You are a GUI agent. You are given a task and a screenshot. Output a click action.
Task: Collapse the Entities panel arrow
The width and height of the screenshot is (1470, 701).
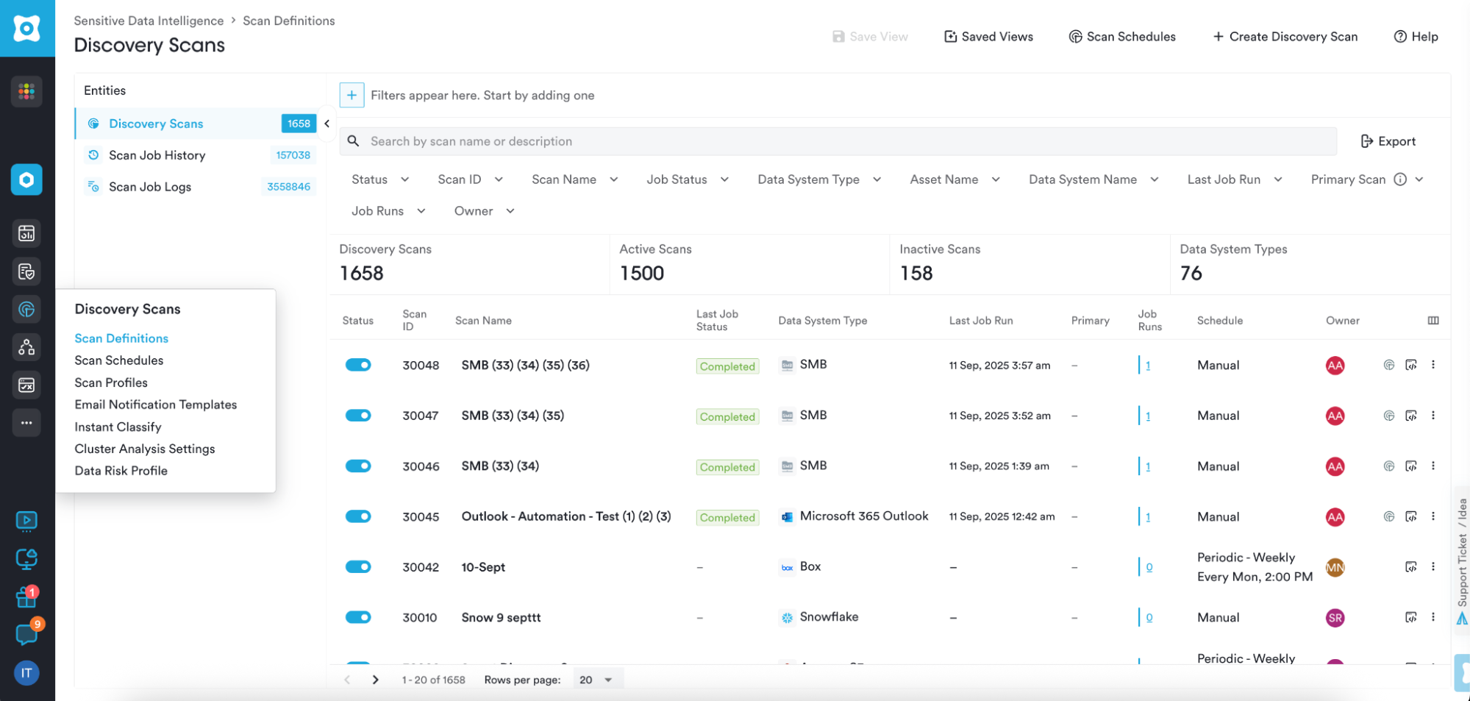327,124
